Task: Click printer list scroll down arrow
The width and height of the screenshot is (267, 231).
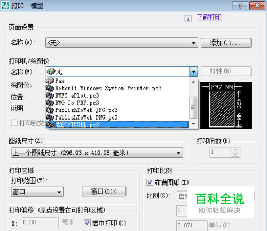Action: point(193,124)
